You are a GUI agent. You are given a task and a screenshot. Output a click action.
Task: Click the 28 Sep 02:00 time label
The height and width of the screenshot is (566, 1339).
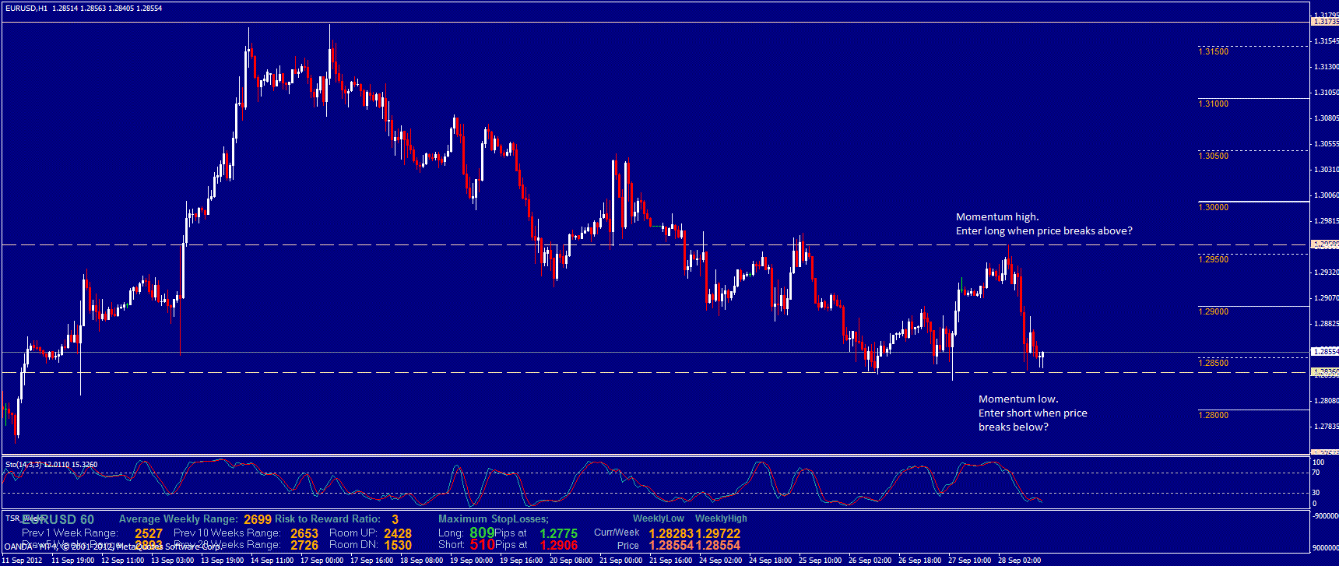coord(1019,561)
